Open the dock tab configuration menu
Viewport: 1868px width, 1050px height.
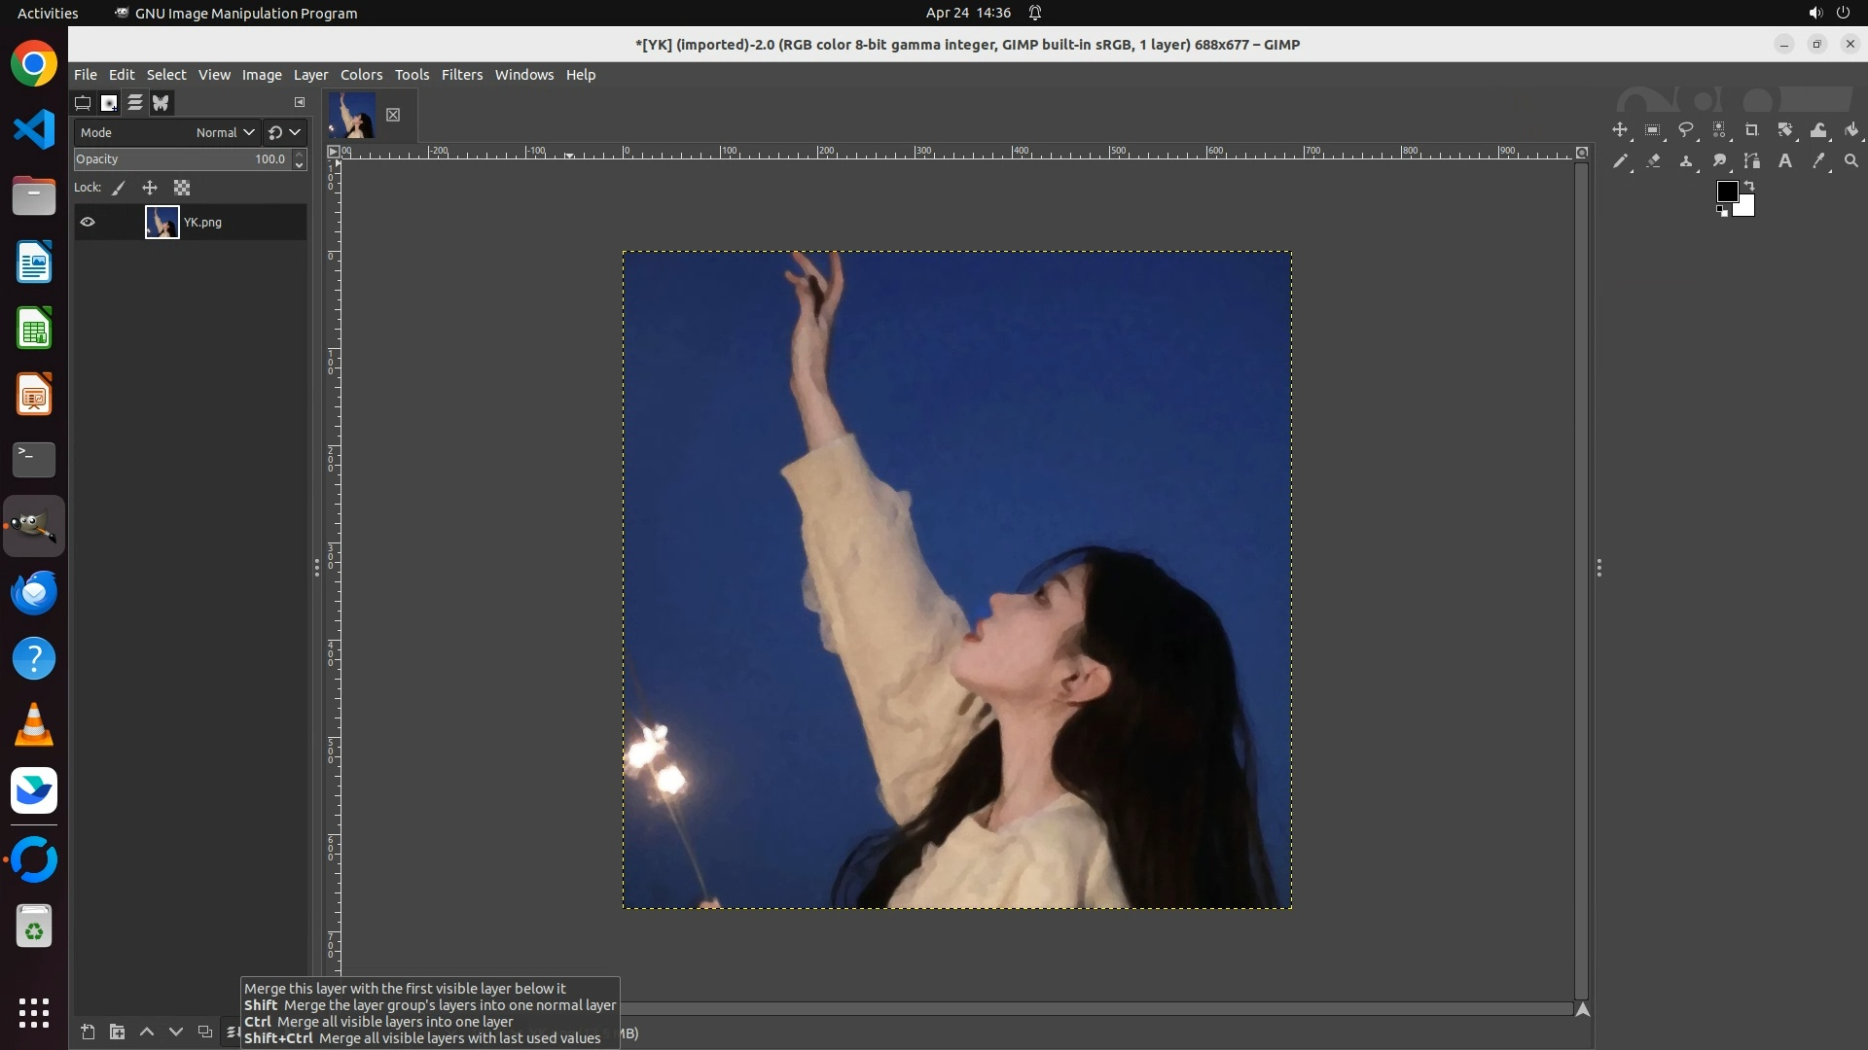(300, 102)
